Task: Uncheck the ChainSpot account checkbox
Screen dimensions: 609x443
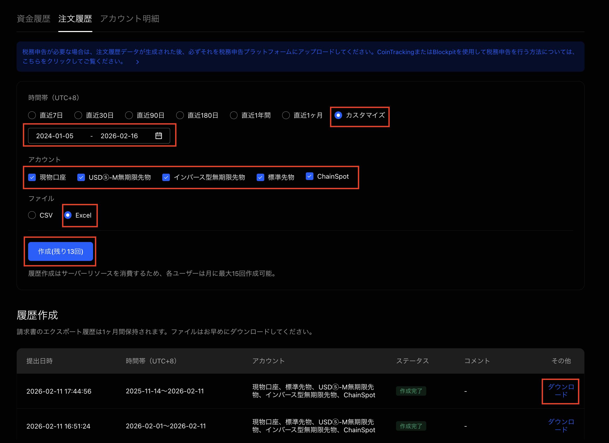Action: (309, 176)
